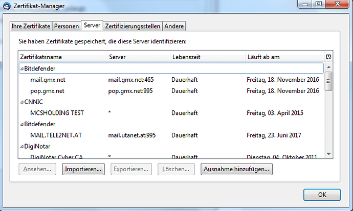Click server entry mail.utanet.at:995
This screenshot has width=353, height=211.
tap(132, 135)
